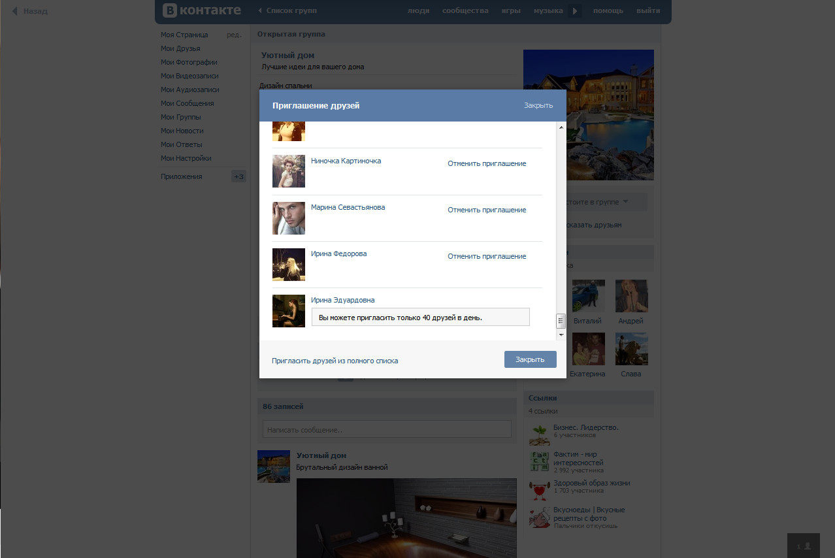The image size is (835, 558).
Task: Click ред. next to Моя Страница
Action: click(234, 35)
